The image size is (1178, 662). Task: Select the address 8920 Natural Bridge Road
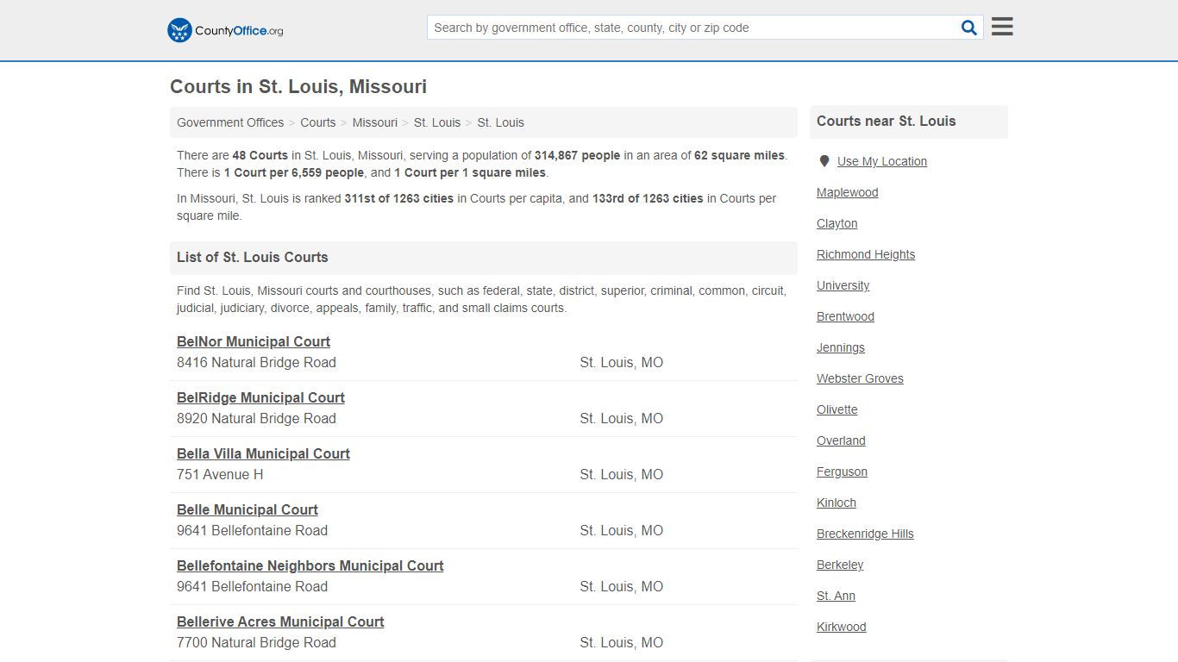[x=256, y=418]
